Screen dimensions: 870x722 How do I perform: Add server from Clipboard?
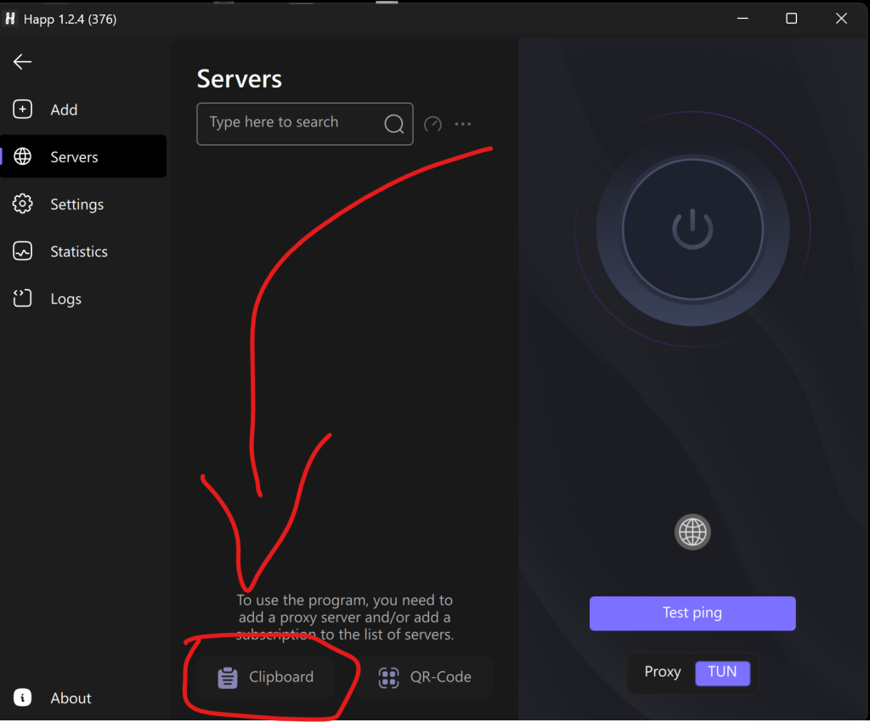tap(266, 678)
